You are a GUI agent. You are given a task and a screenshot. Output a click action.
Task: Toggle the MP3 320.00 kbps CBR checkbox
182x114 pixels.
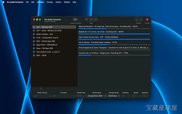pyautogui.click(x=34, y=41)
